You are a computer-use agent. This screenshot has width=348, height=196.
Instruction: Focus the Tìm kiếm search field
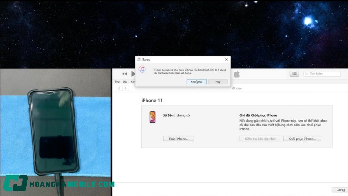coord(322,74)
